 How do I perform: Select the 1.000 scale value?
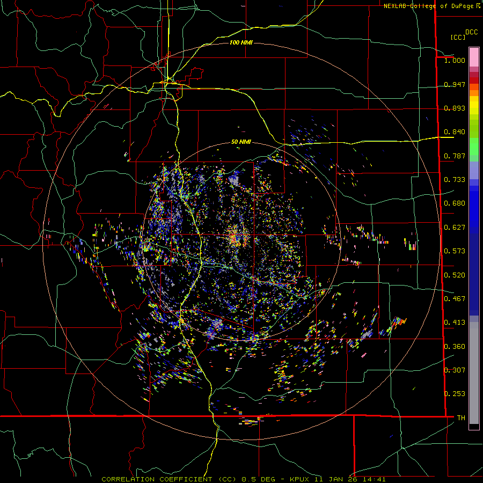pyautogui.click(x=455, y=60)
